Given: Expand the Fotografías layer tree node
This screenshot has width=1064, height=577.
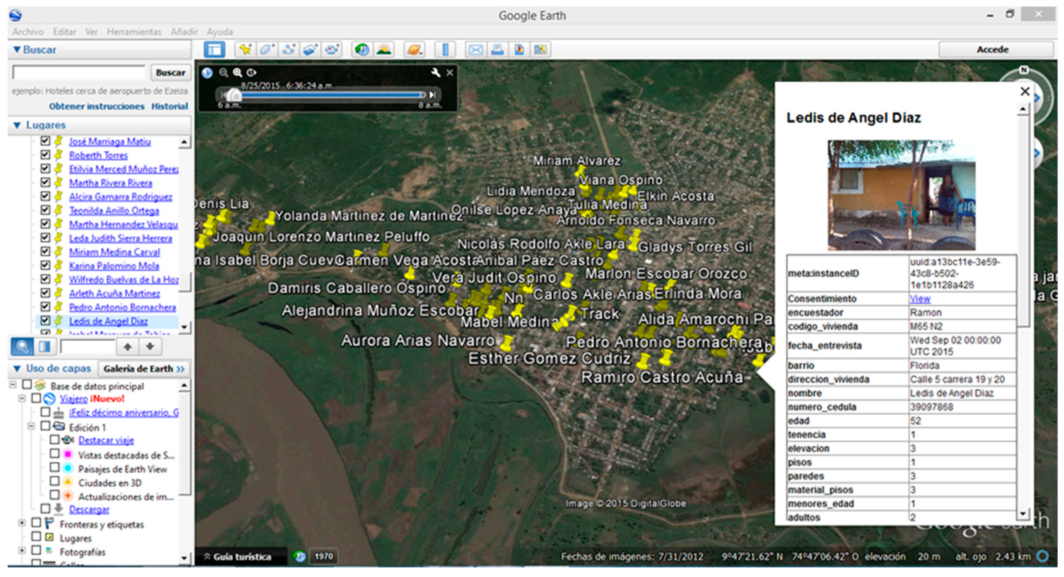Looking at the screenshot, I should point(22,550).
